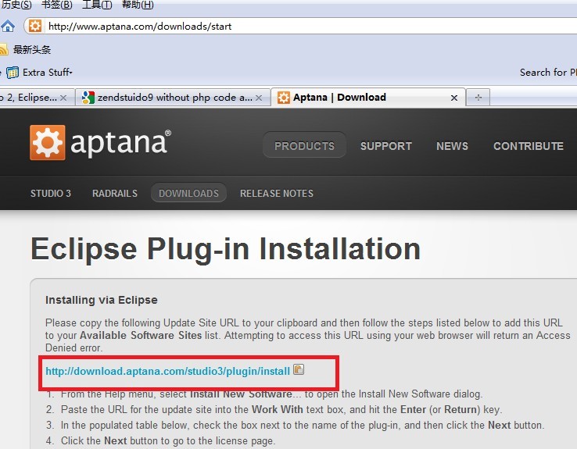
Task: Open the 帮助(H) menu
Action: coord(138,5)
